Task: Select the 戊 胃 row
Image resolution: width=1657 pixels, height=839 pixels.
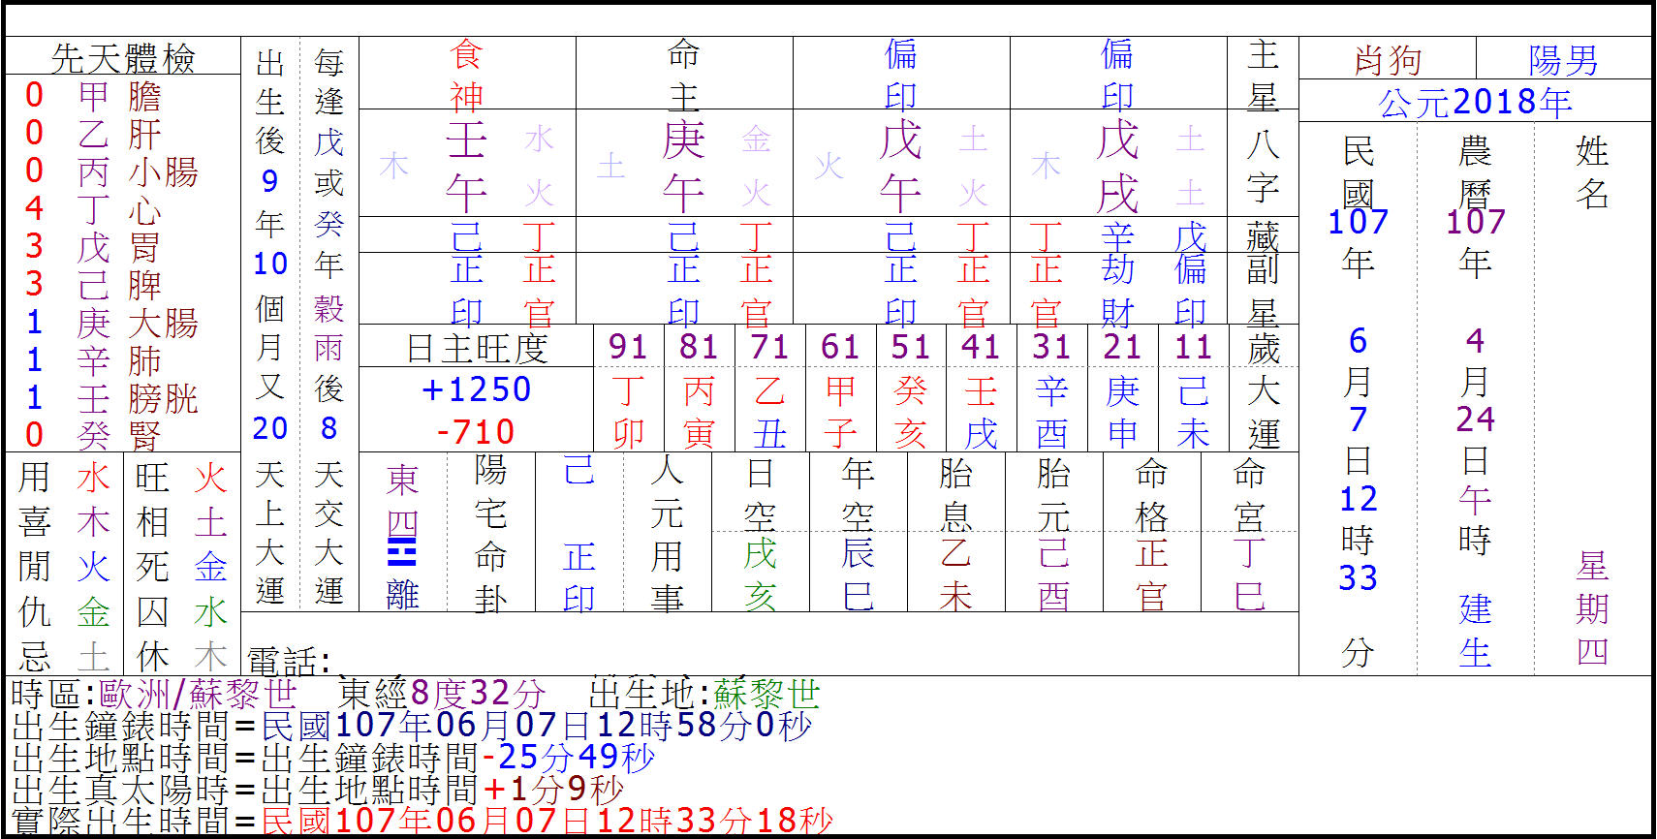Action: [x=93, y=247]
